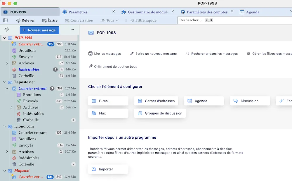Viewport: 292px width, 181px height.
Task: Click the Rechercher search field
Action: pos(235,20)
